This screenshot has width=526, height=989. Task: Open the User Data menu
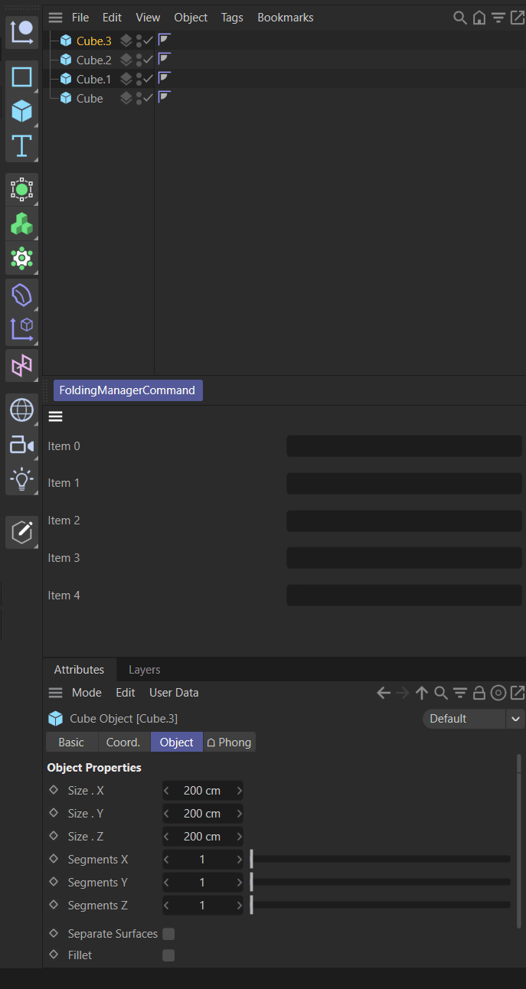click(174, 693)
